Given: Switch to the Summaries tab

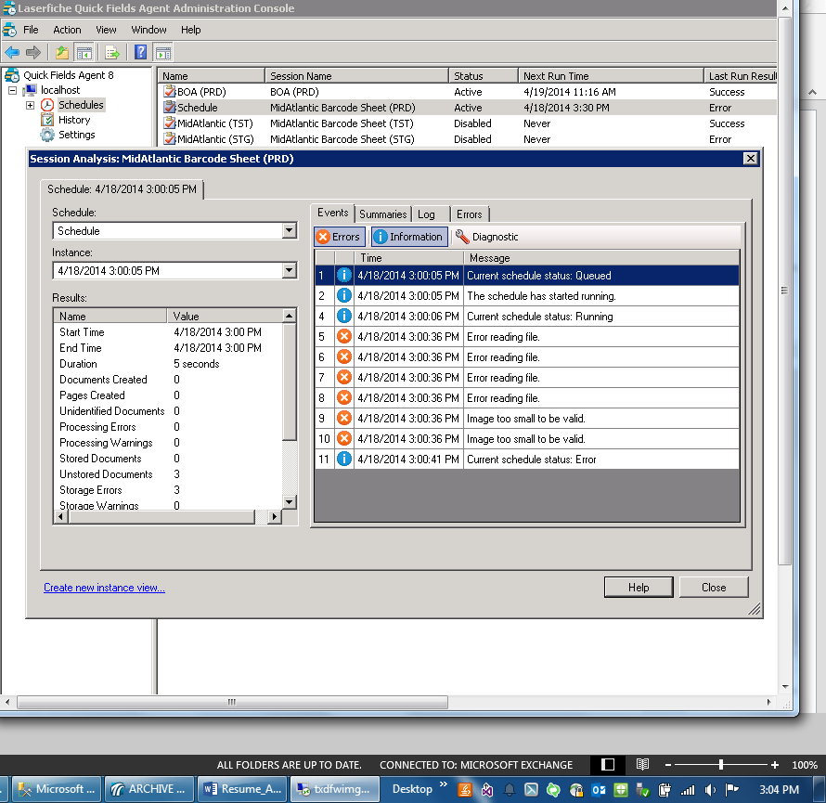Looking at the screenshot, I should (382, 214).
